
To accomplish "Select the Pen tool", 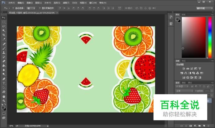I will pos(4,79).
